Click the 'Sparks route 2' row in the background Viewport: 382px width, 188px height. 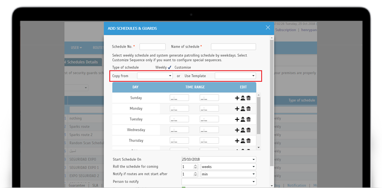point(81,135)
